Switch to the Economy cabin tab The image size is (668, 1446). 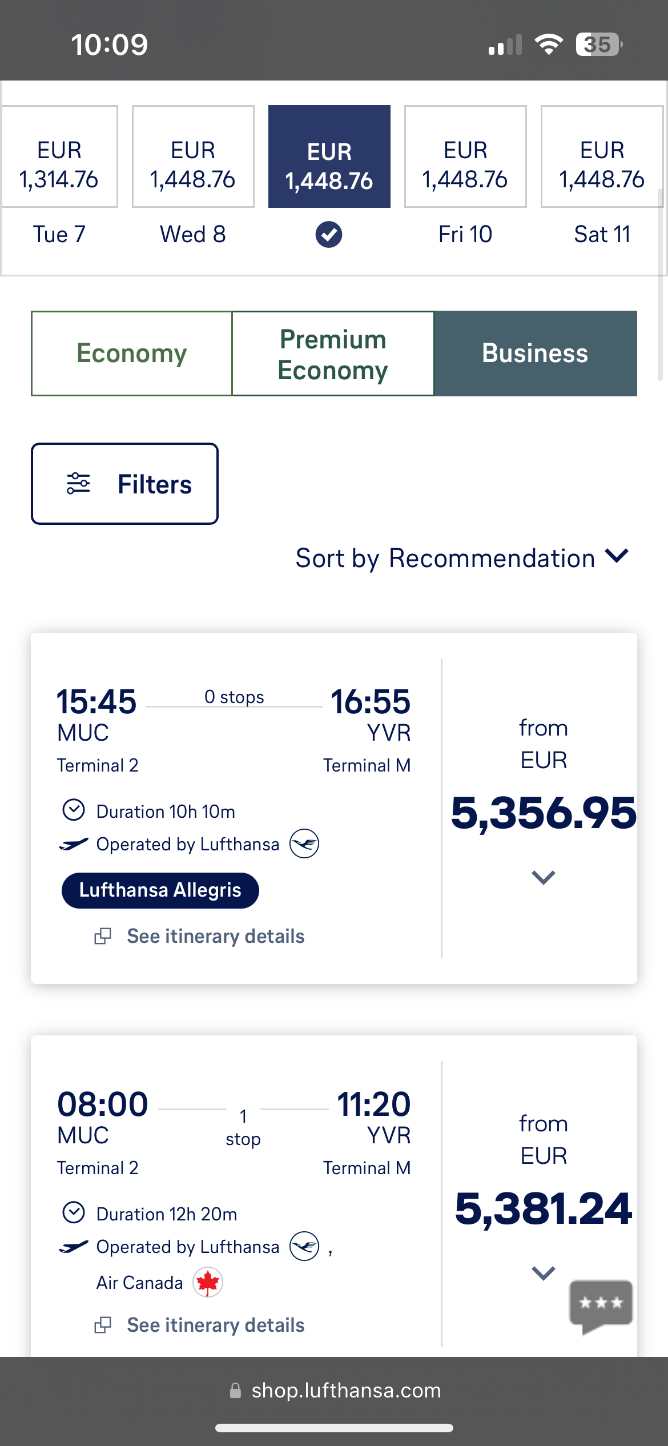pos(132,354)
